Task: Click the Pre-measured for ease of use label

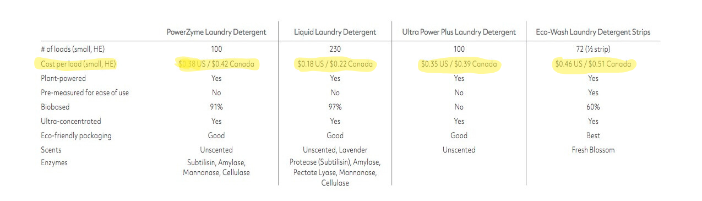Action: tap(85, 93)
